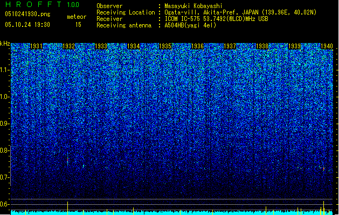Click the 0.6 frequency axis label

coord(4,204)
